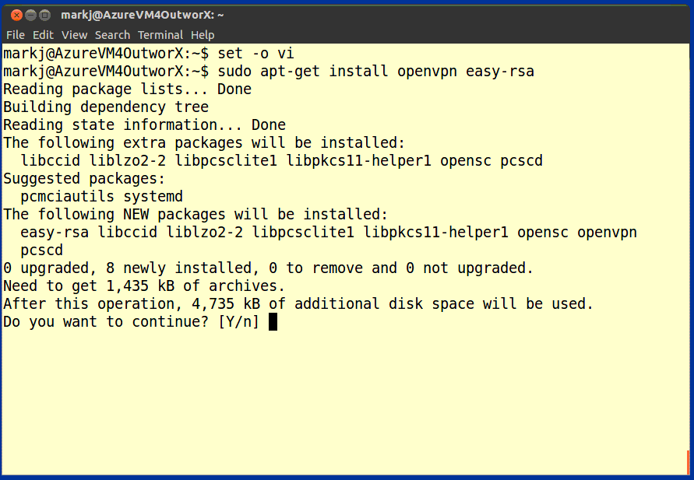Minimize the terminal window
The image size is (694, 480).
pyautogui.click(x=30, y=15)
